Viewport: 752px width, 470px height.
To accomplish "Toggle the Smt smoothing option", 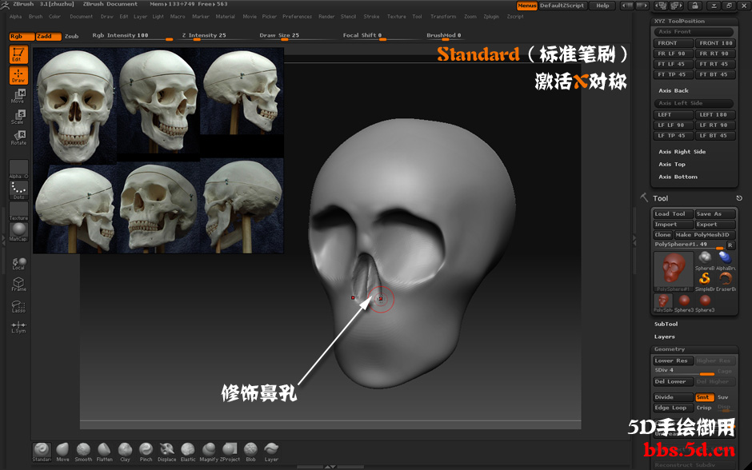I will click(x=705, y=397).
